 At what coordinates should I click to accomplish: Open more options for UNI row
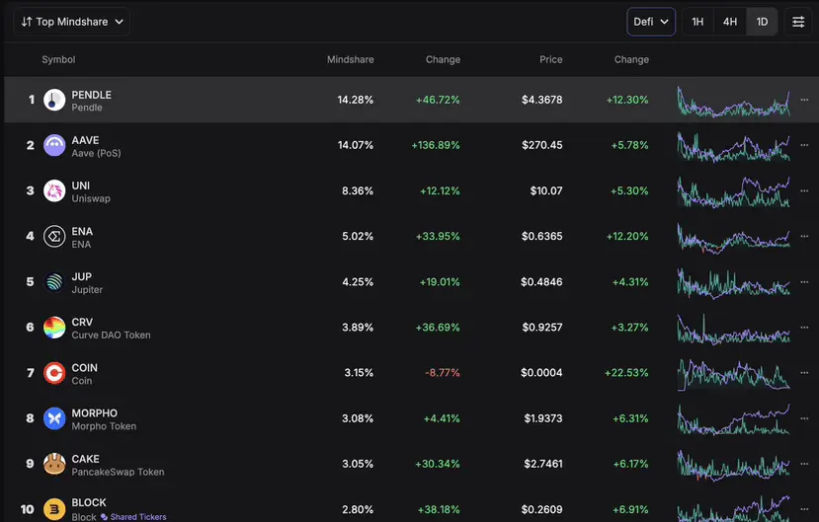tap(804, 190)
